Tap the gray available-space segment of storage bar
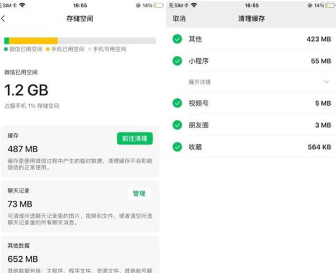The width and height of the screenshot is (336, 273). (107, 41)
